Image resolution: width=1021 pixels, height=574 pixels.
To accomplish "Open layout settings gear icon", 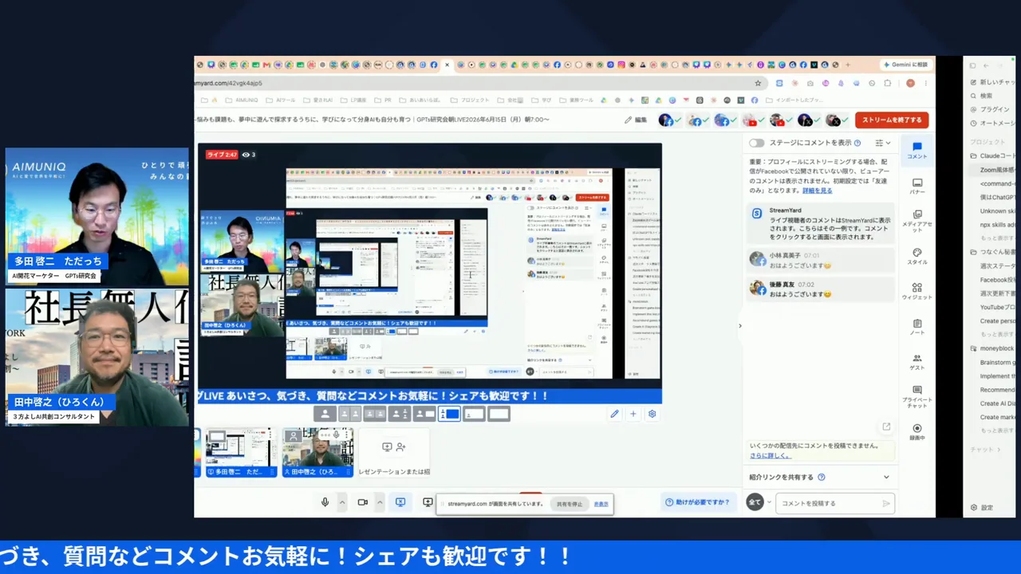I will (x=652, y=414).
